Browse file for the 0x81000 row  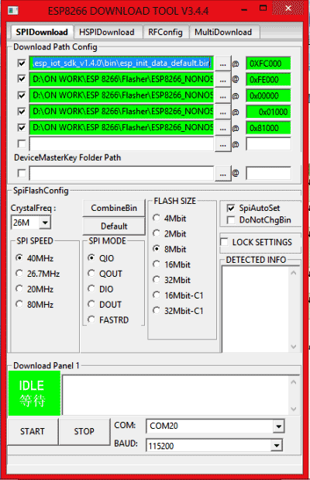[x=222, y=128]
